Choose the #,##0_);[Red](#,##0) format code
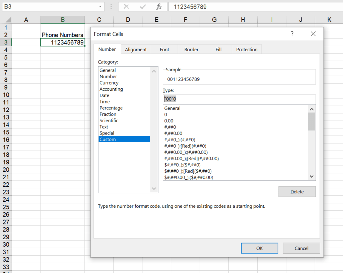The width and height of the screenshot is (343, 273). (x=235, y=146)
